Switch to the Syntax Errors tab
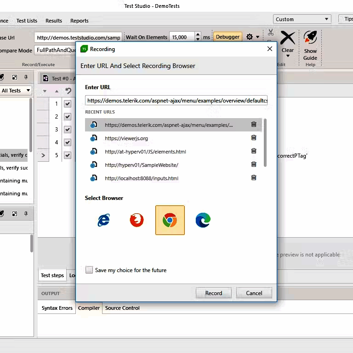353x353 pixels. 57,308
